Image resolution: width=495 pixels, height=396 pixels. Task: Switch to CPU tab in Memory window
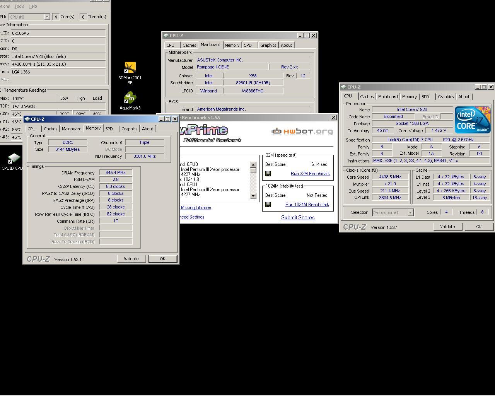tap(32, 129)
